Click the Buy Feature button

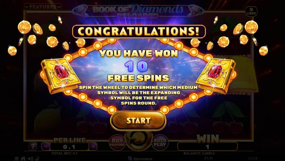tap(117, 143)
